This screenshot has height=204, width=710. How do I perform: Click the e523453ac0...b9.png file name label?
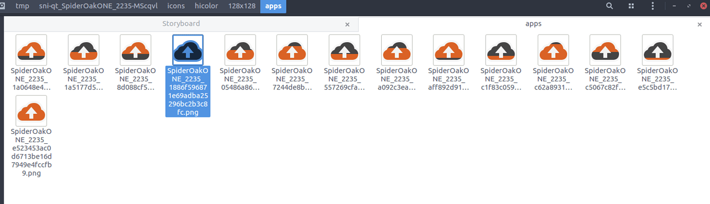click(x=31, y=152)
